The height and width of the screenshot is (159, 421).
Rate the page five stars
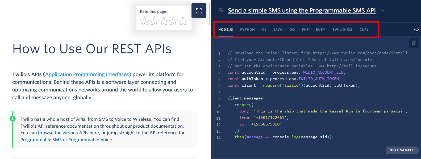click(183, 21)
